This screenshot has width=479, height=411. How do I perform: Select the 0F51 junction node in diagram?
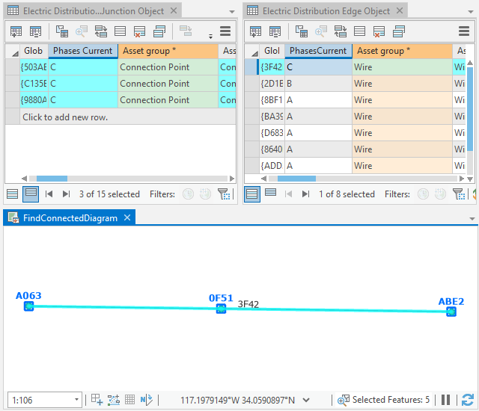(221, 309)
